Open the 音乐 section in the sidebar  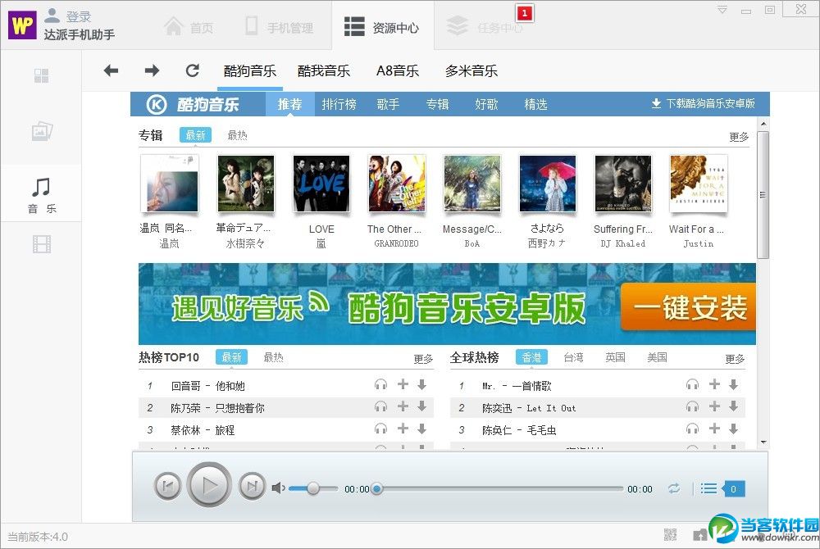pyautogui.click(x=41, y=194)
